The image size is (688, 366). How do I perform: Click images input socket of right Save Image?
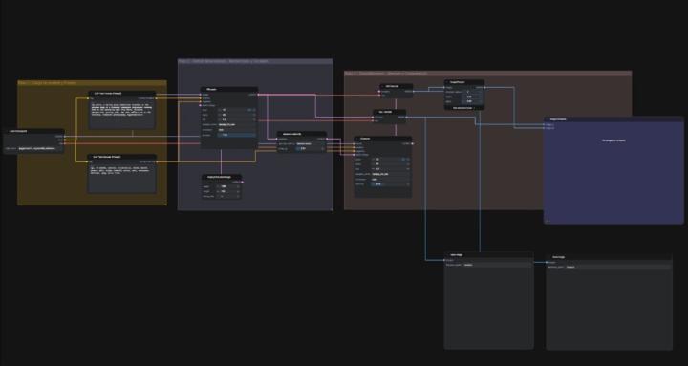pos(548,263)
